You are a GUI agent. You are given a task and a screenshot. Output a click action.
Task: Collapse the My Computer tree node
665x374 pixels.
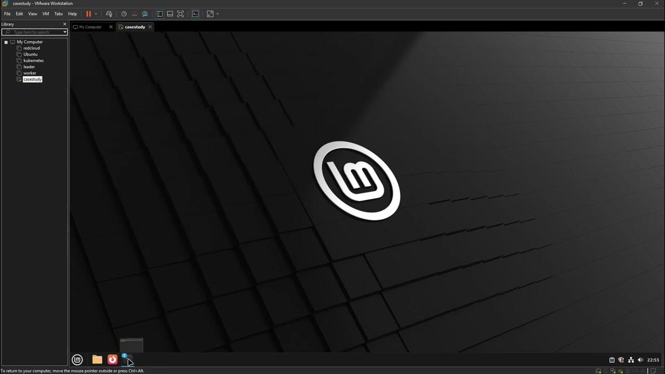[6, 42]
